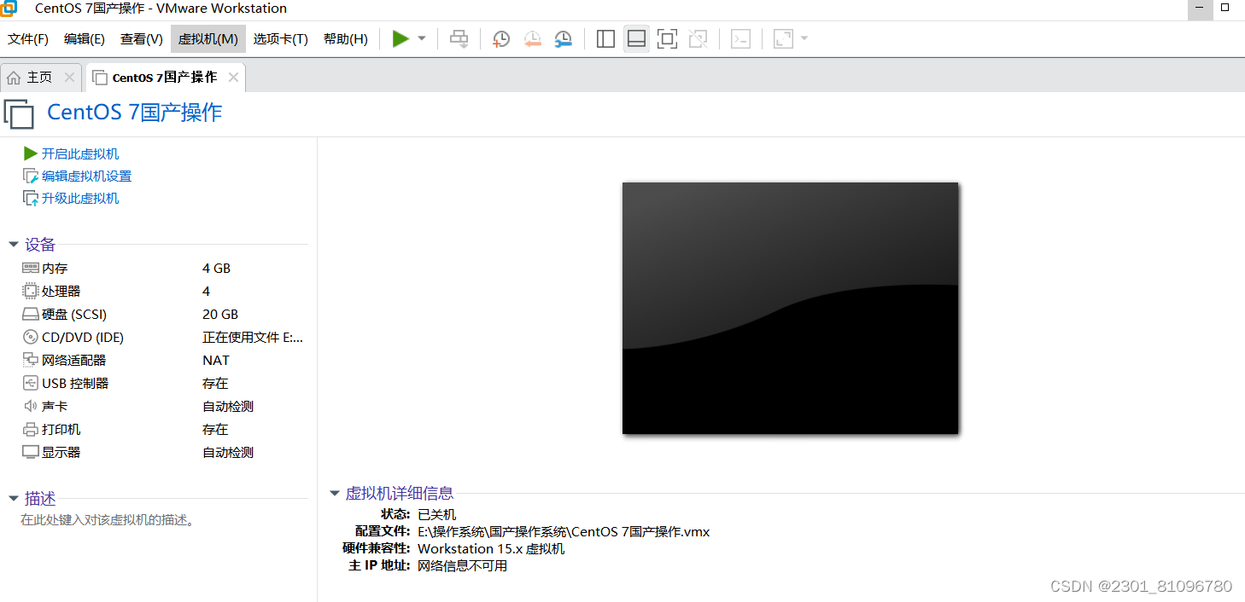1245x602 pixels.
Task: Select the 网络适配器 device row
Action: click(164, 360)
